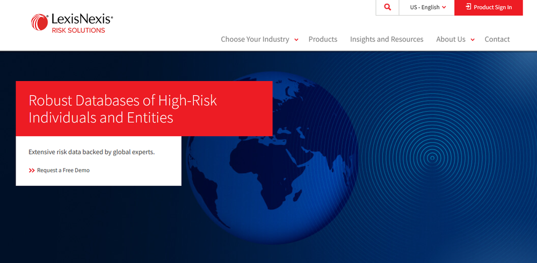Go to the Products menu item
Image resolution: width=537 pixels, height=263 pixels.
coord(323,39)
